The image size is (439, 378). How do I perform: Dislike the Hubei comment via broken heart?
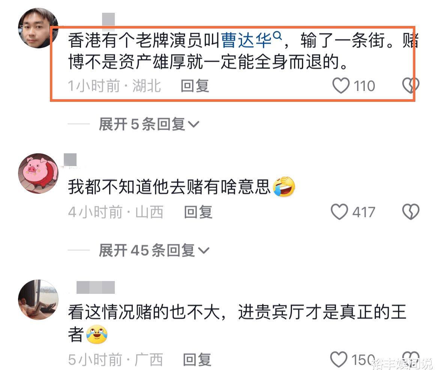click(x=410, y=85)
